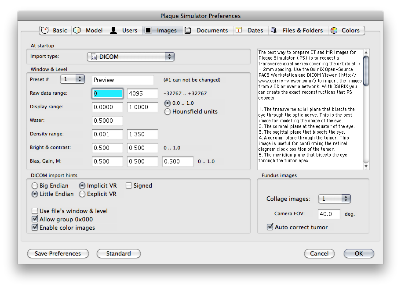Click the Users tab person icon

[113, 30]
